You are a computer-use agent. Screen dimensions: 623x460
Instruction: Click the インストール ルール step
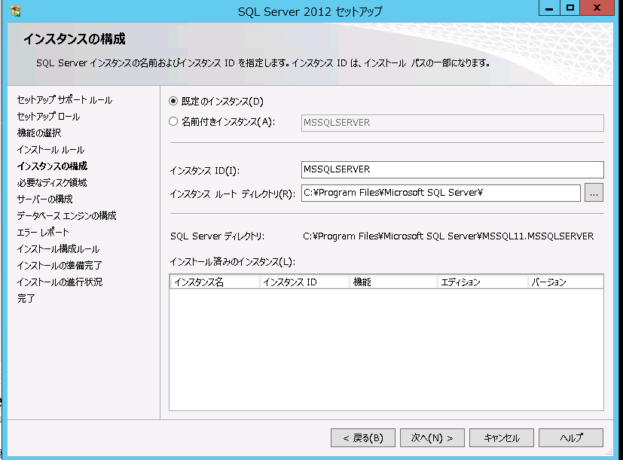click(x=50, y=149)
